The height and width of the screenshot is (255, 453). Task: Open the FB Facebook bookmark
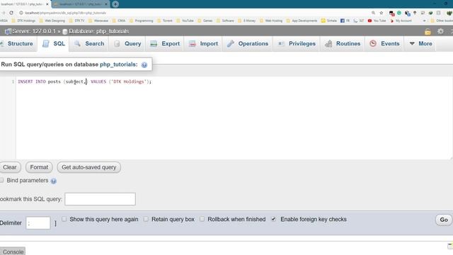pos(345,21)
